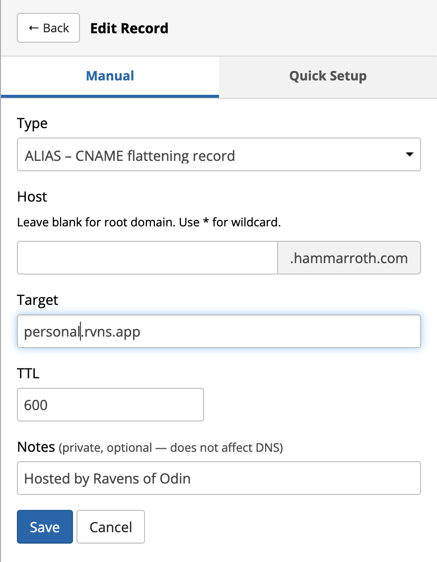
Task: Click the Type field label
Action: coord(32,124)
